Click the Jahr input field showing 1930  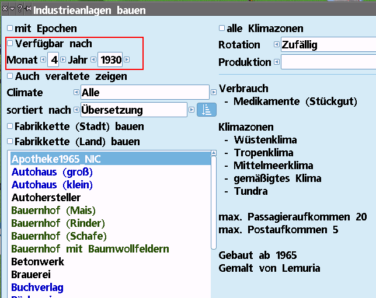pos(110,60)
